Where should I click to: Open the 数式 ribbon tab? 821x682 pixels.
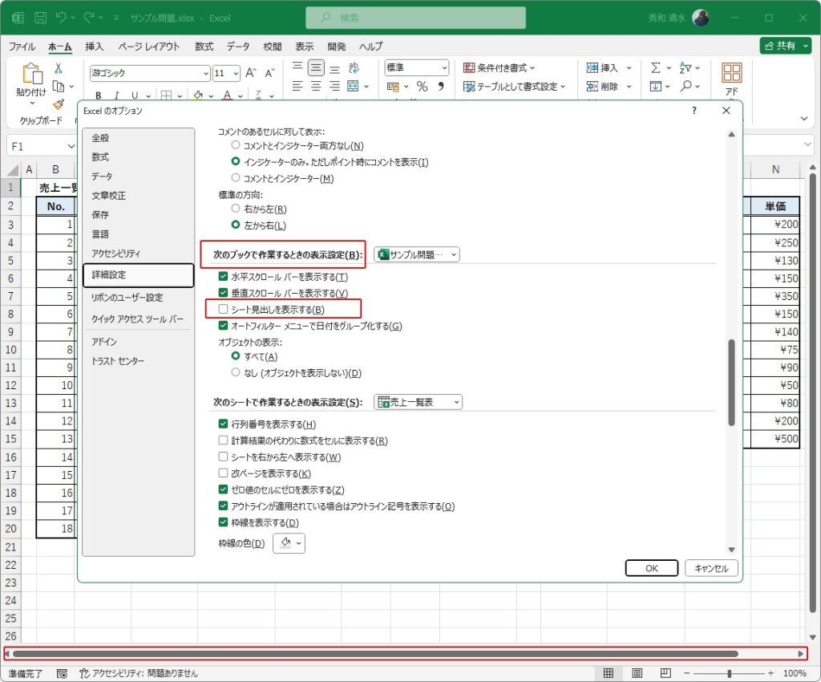204,47
